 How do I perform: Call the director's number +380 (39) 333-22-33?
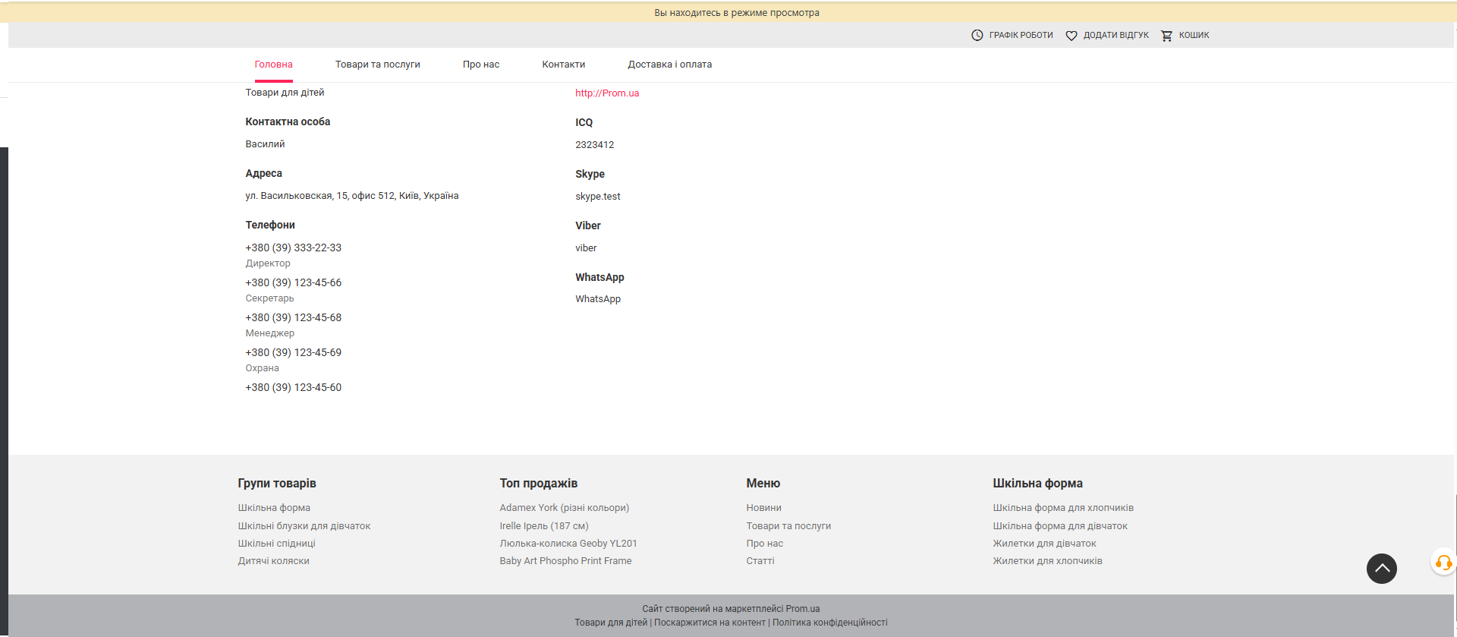pos(293,248)
